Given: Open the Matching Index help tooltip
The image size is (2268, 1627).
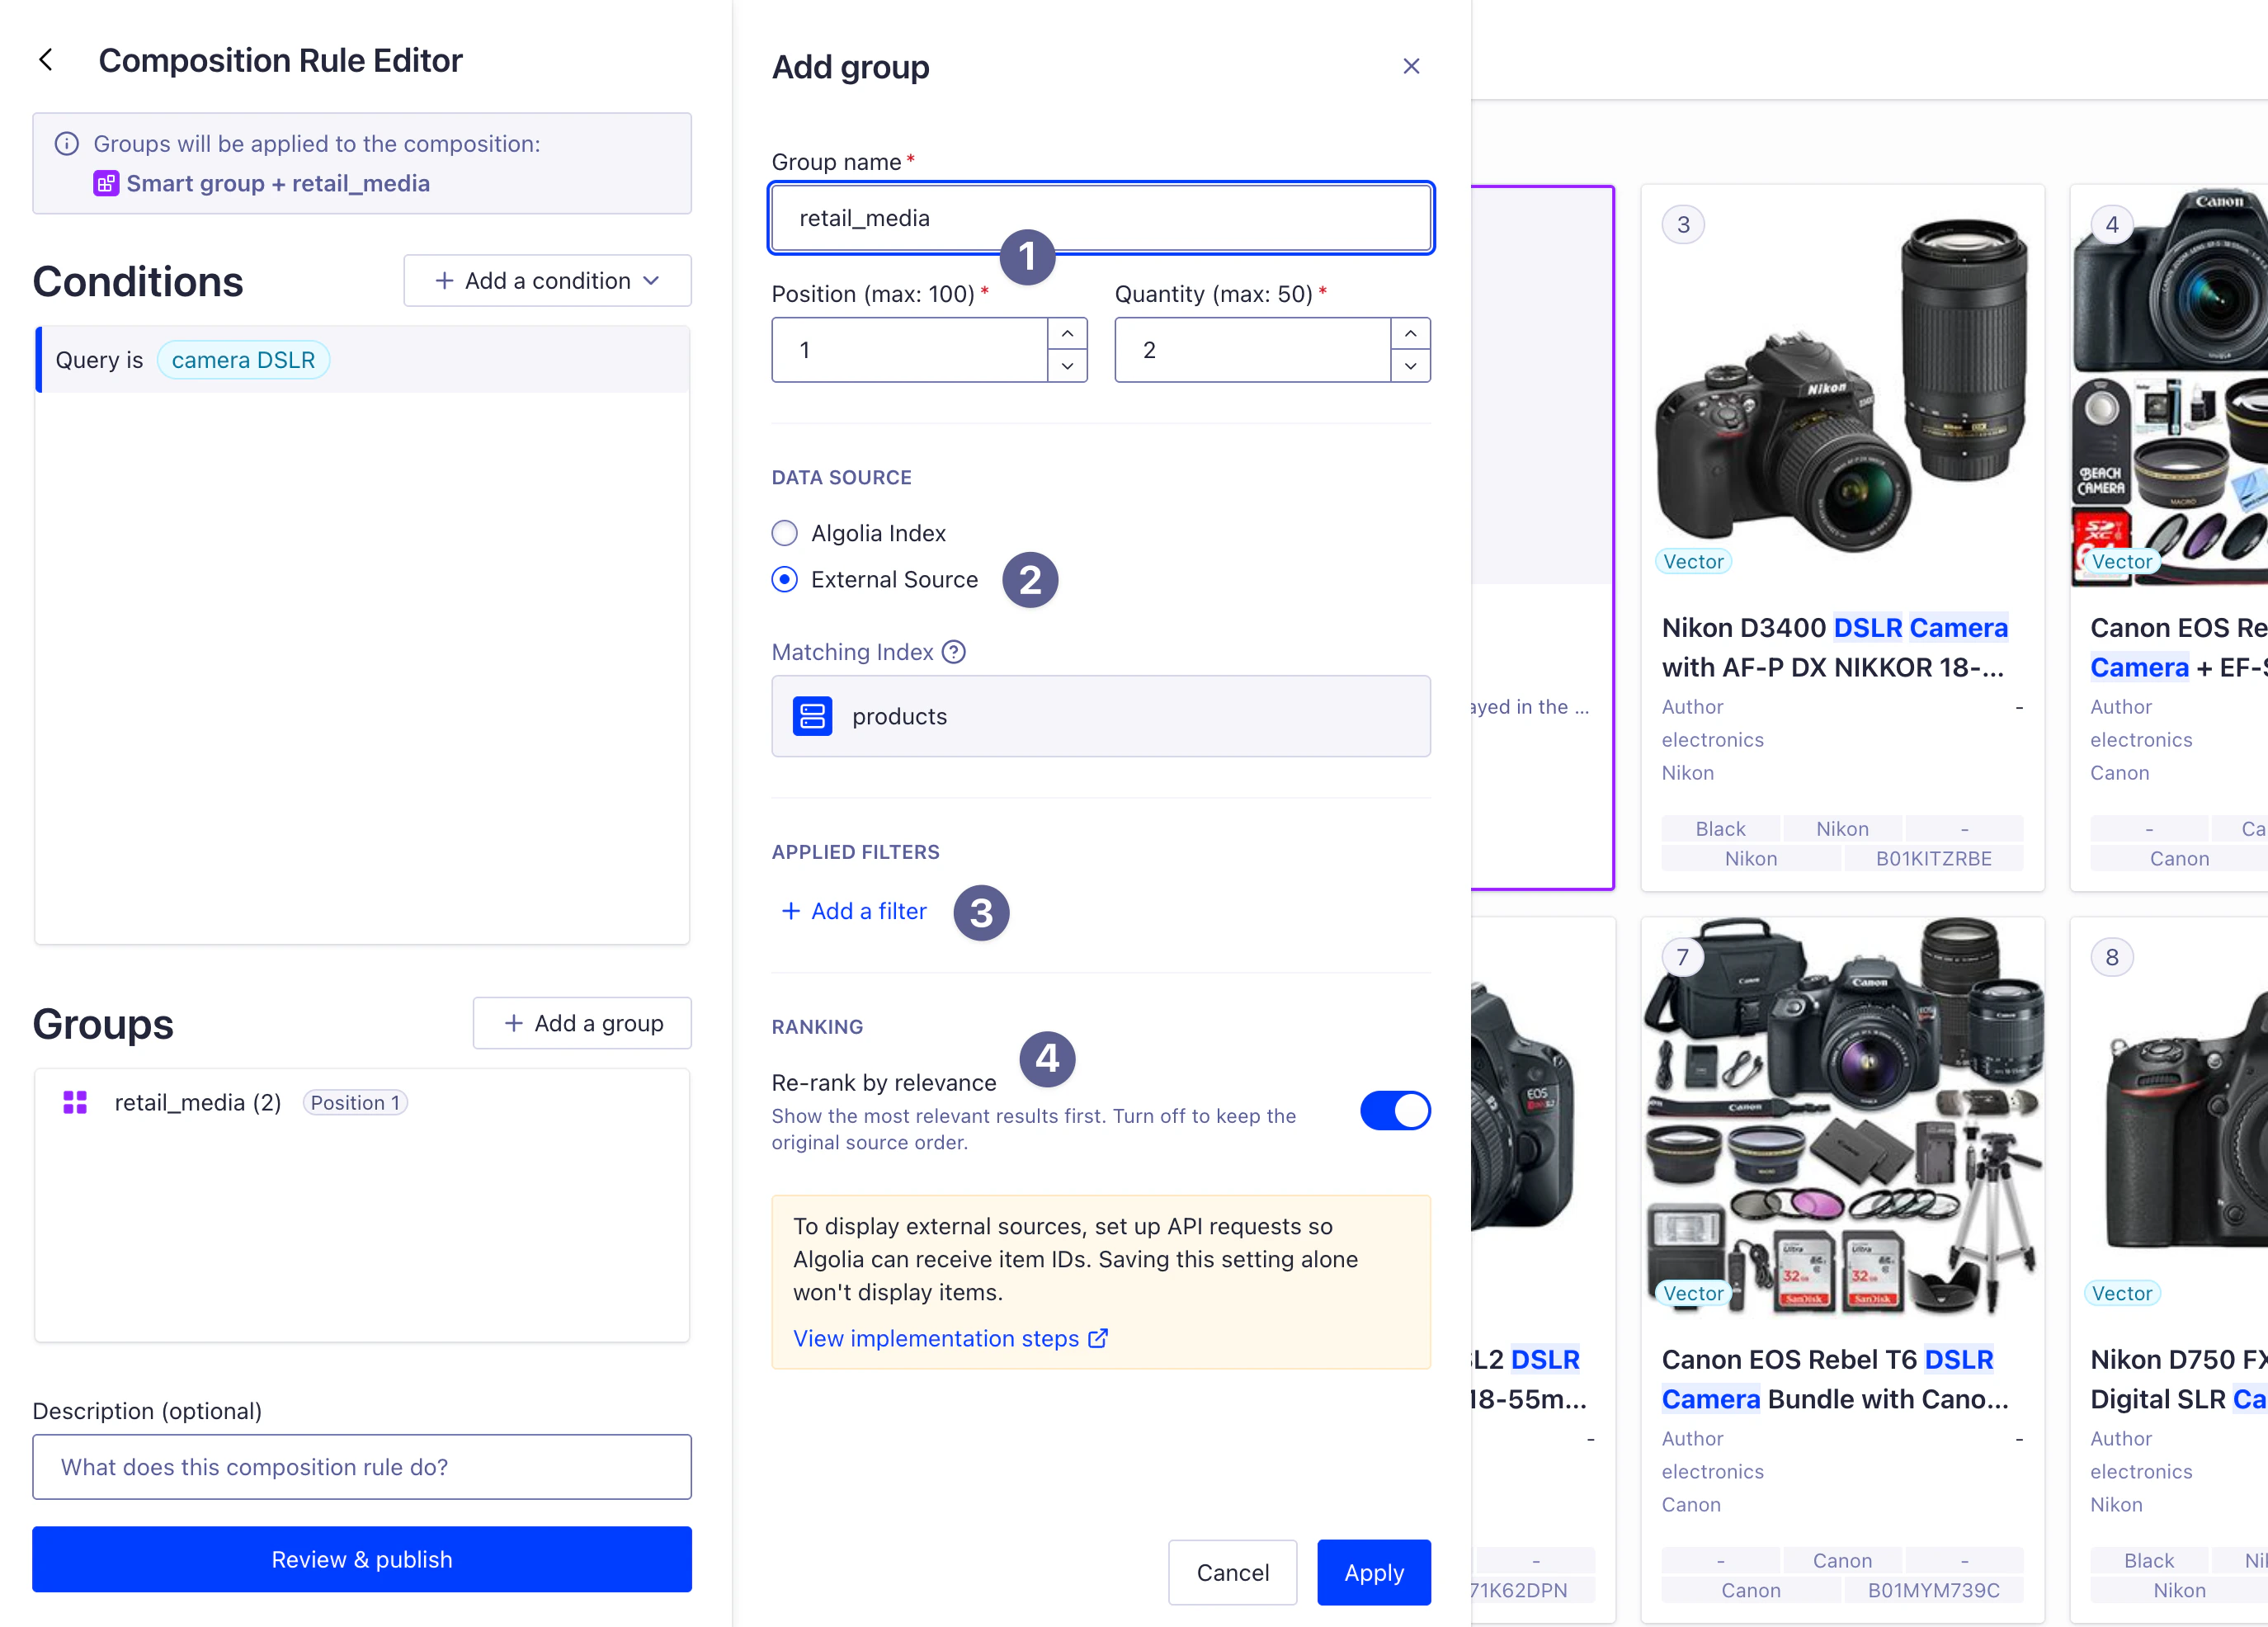Looking at the screenshot, I should coord(954,651).
